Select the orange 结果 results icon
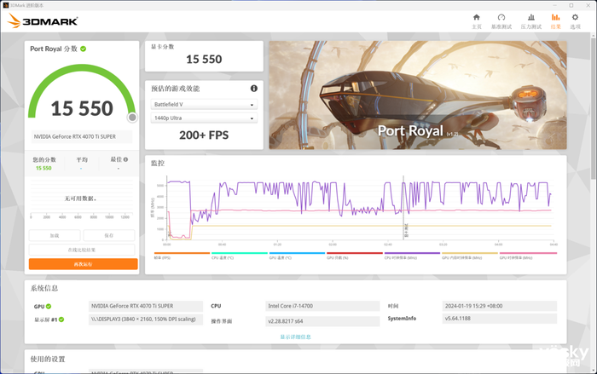The width and height of the screenshot is (597, 374). click(x=555, y=18)
